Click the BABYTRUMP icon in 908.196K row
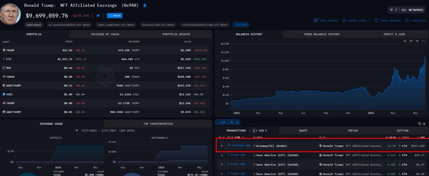This screenshot has height=176, width=429. pyautogui.click(x=4, y=112)
